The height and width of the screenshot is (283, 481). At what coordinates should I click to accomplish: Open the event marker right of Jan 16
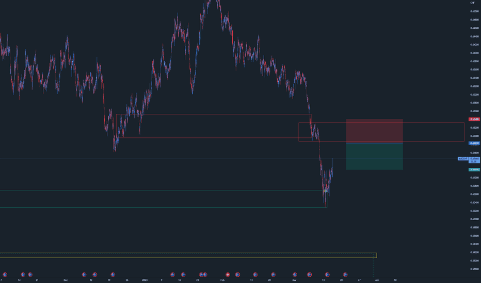[x=183, y=275]
